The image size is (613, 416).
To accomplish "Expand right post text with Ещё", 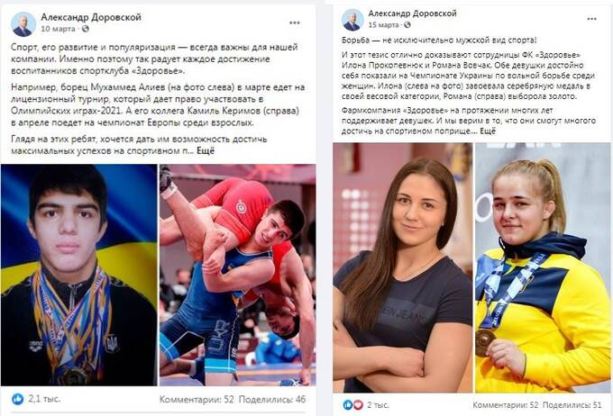I will [488, 131].
